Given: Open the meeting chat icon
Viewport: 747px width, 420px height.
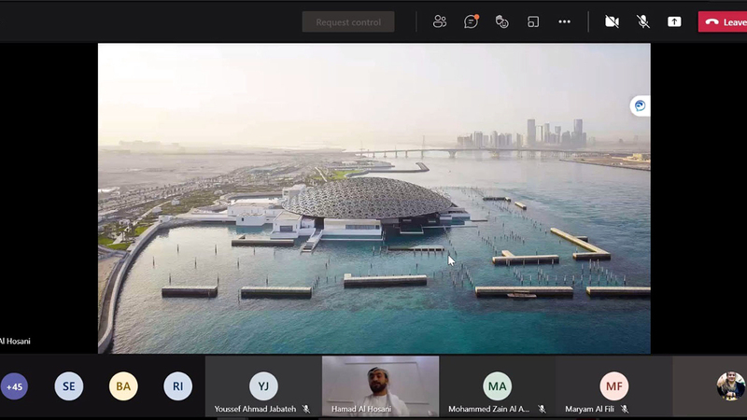Looking at the screenshot, I should (472, 21).
